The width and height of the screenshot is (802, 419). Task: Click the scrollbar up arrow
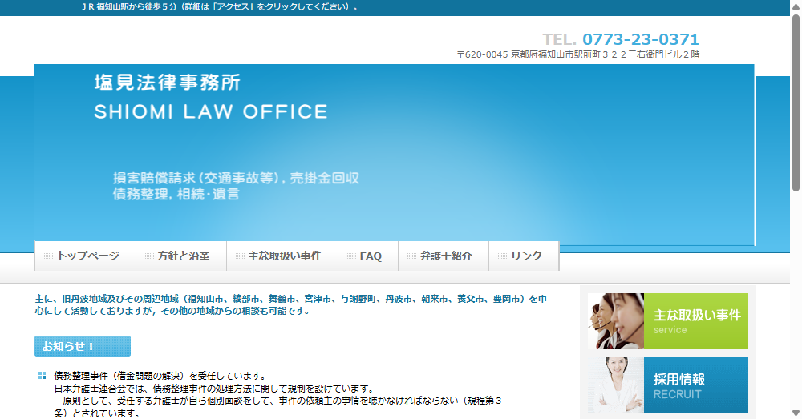pos(796,6)
